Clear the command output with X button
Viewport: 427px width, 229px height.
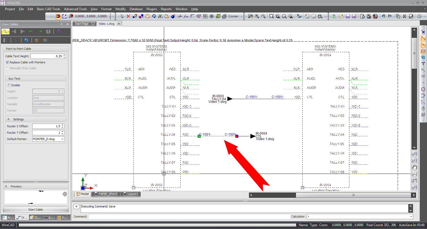point(76,206)
